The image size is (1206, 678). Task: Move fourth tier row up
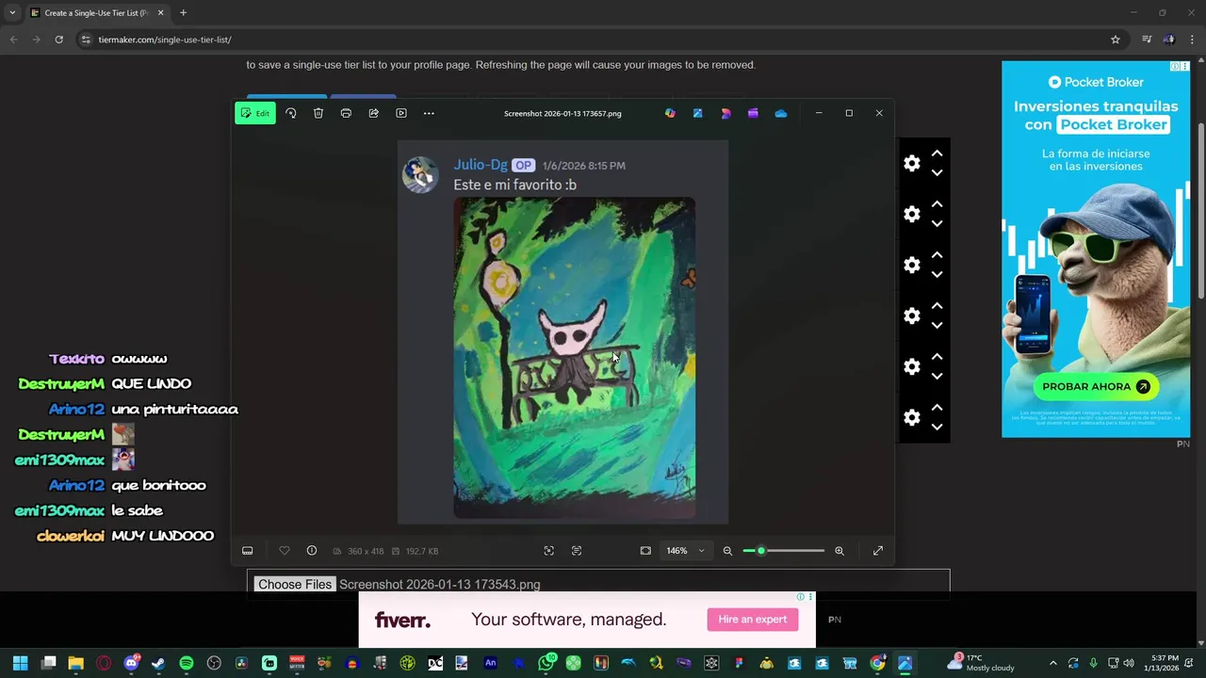point(937,305)
